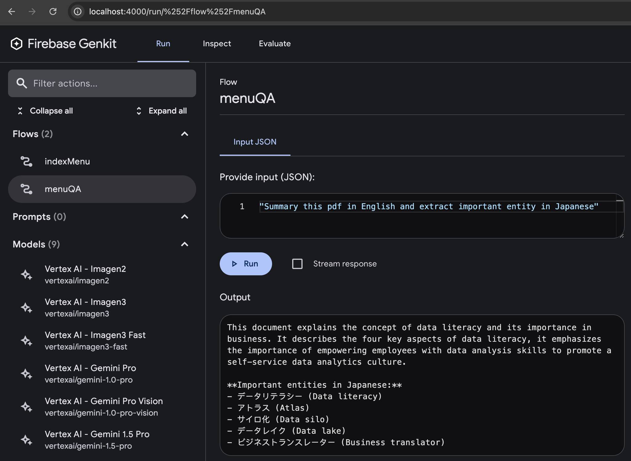Reload the page with the refresh icon
Viewport: 631px width, 461px height.
[x=53, y=12]
